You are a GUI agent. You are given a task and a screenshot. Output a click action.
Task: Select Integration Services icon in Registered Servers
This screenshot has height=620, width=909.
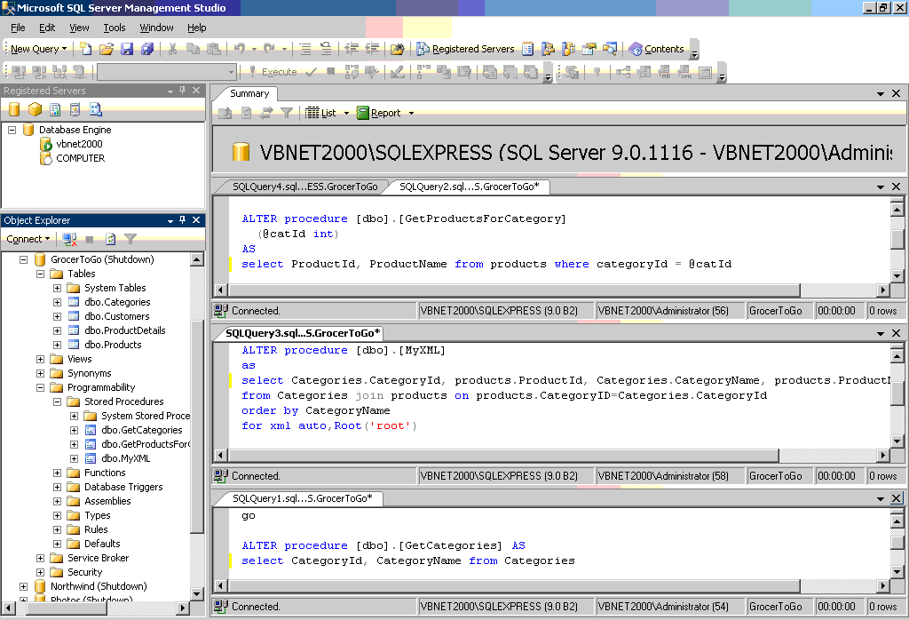(x=96, y=109)
